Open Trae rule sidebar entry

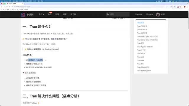coord(141,60)
